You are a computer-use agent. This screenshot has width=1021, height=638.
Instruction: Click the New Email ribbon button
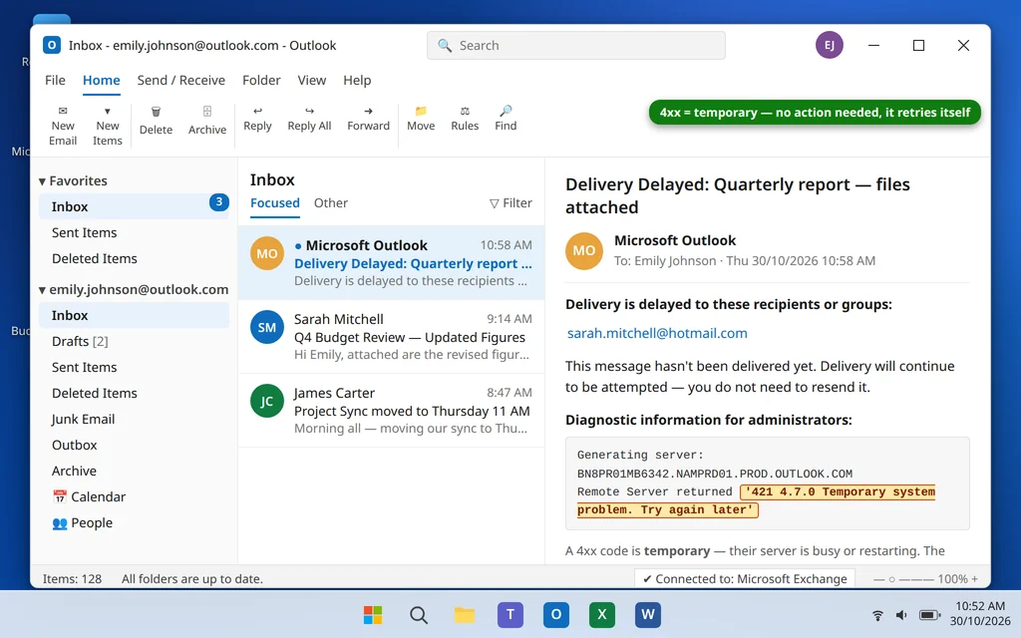[x=63, y=126]
